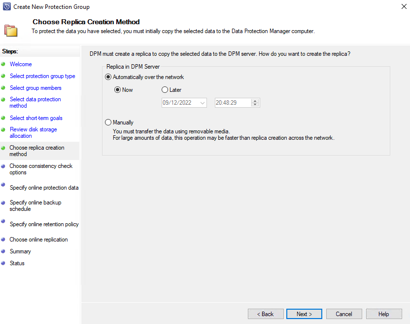Go to the Welcome step

tap(21, 64)
